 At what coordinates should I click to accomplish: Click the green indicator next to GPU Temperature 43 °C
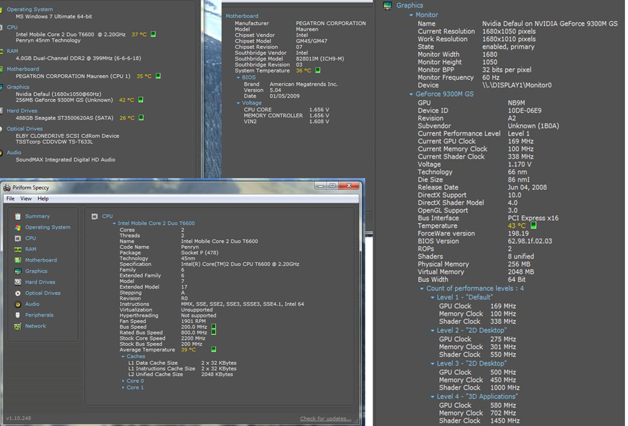pos(533,225)
